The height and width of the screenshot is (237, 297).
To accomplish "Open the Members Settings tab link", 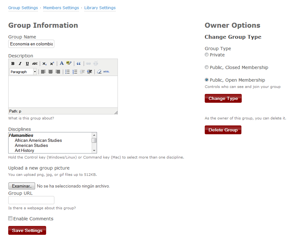I will [61, 8].
